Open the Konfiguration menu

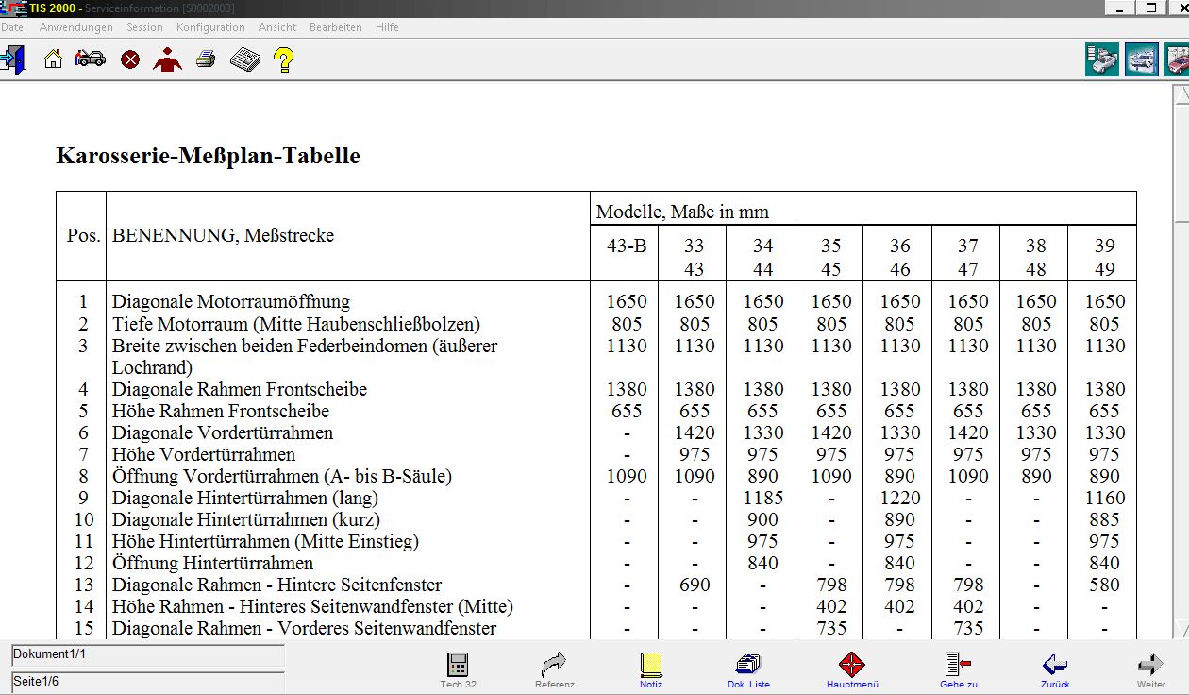[x=210, y=27]
